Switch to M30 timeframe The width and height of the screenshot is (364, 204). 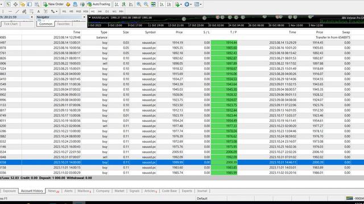point(86,11)
